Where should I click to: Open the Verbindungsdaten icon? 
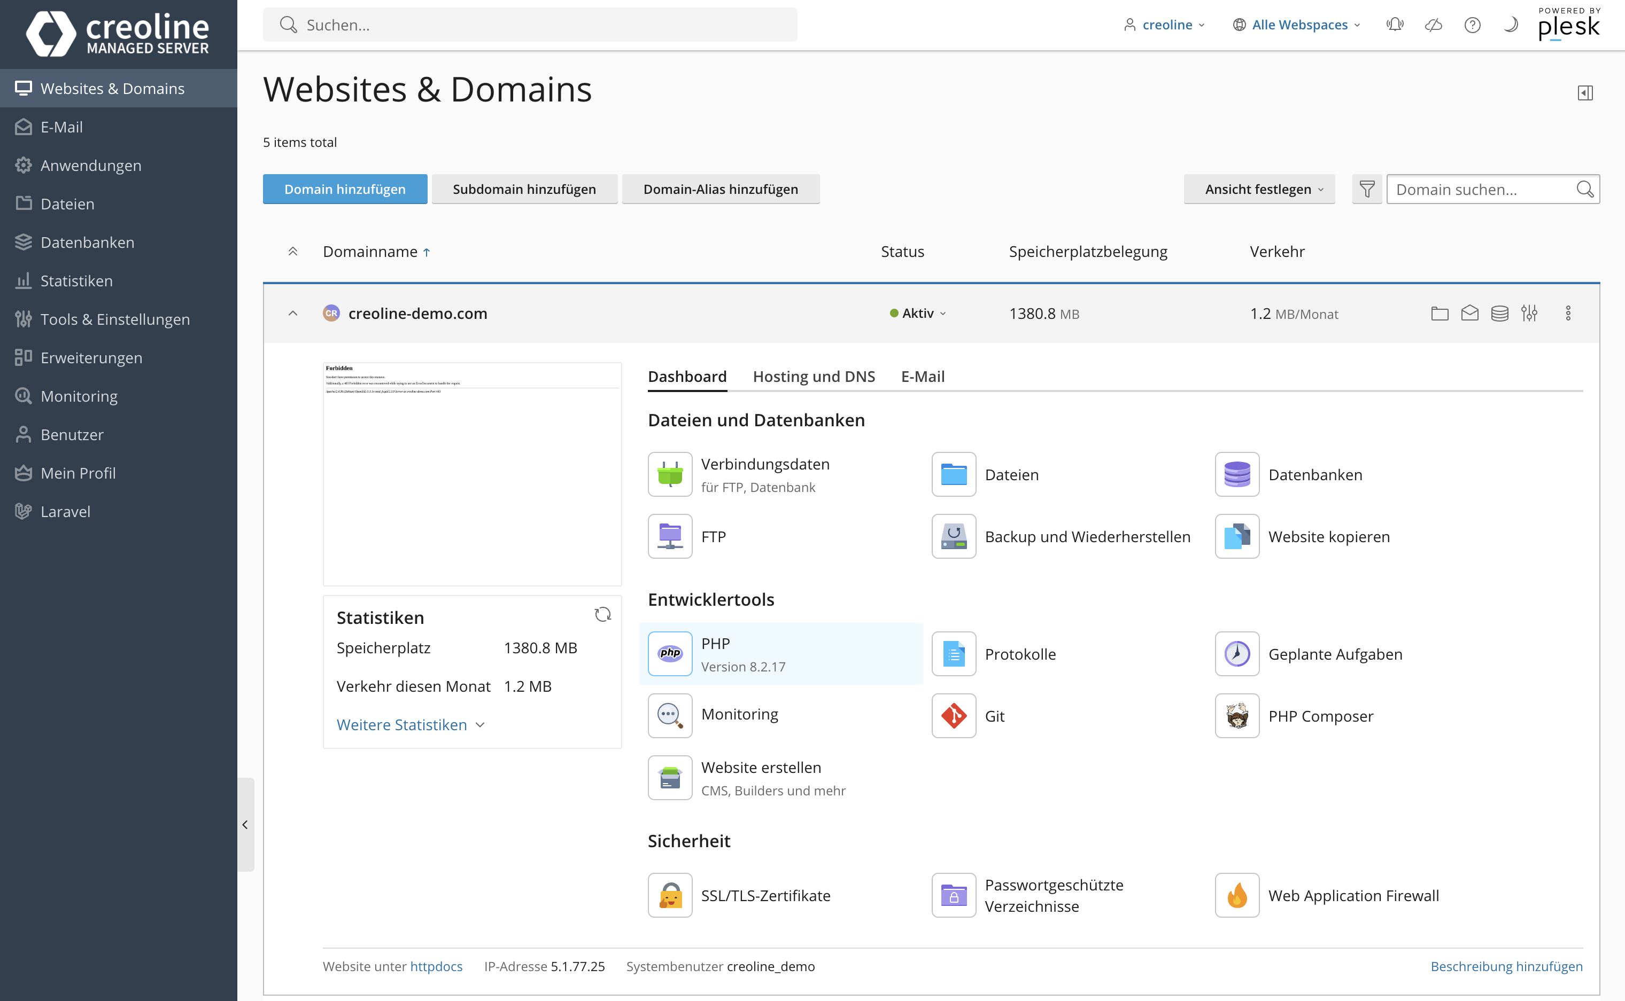click(670, 474)
